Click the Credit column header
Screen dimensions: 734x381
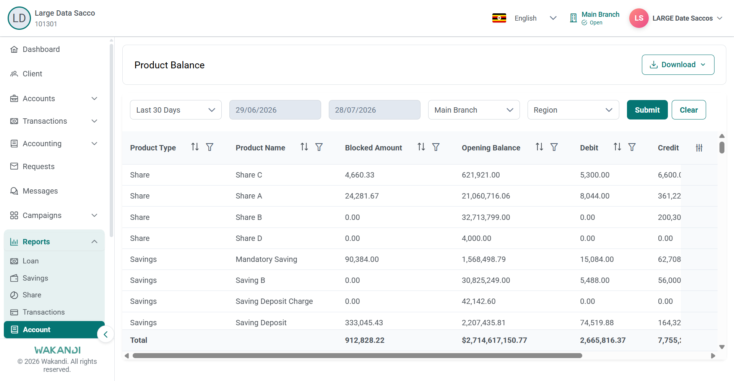(668, 148)
